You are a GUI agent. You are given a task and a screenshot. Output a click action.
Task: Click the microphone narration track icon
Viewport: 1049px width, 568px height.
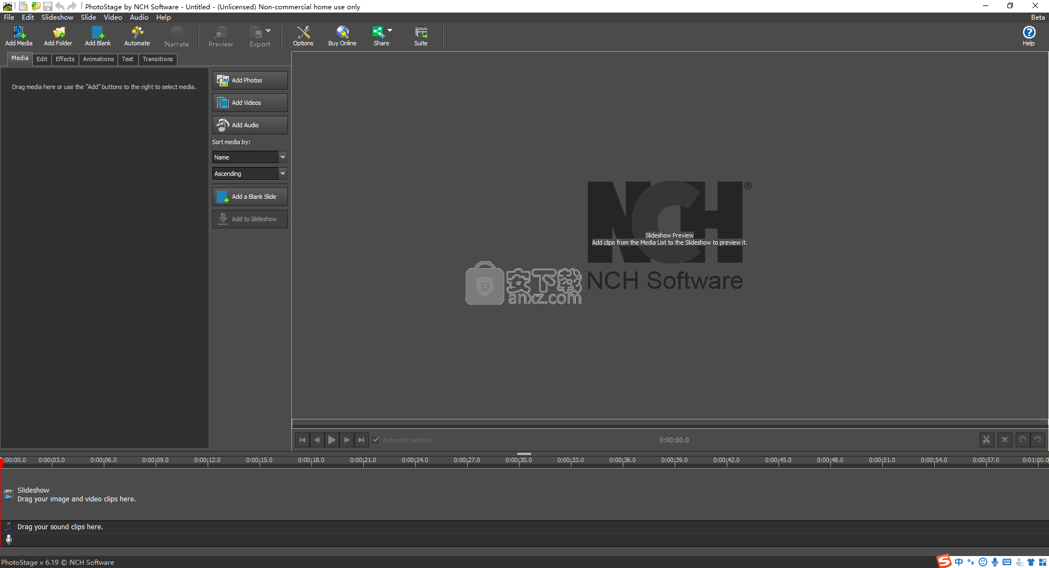coord(9,540)
